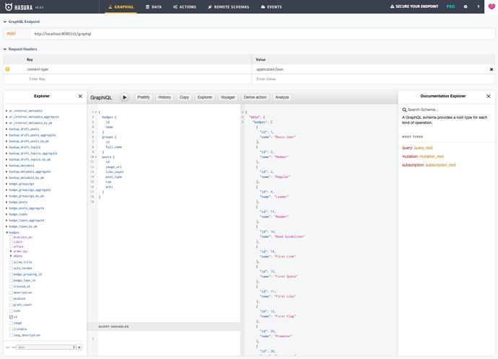Expand the order_by argument
498x359 pixels.
11,251
